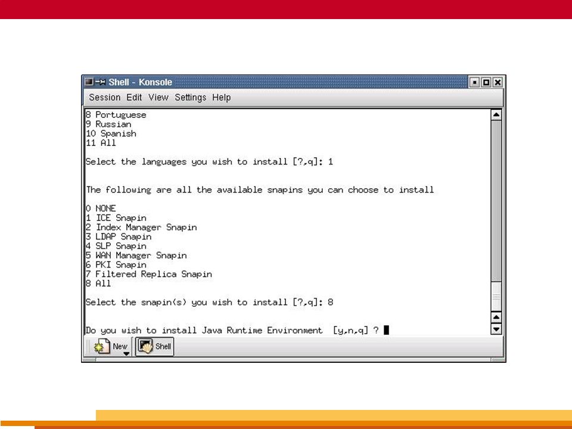The image size is (572, 429).
Task: Click the Shell - Konsole title text
Action: tap(140, 82)
